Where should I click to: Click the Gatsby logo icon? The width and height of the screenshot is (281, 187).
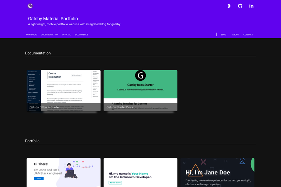tap(30, 6)
